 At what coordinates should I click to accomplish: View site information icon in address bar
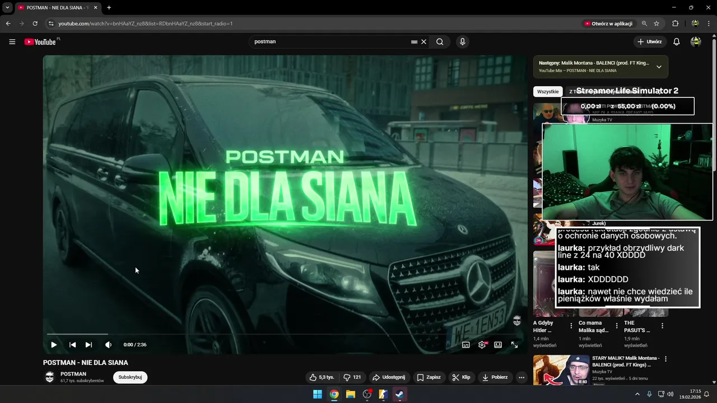point(51,24)
